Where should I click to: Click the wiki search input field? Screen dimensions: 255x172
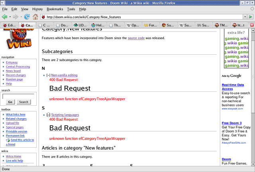click(18, 97)
